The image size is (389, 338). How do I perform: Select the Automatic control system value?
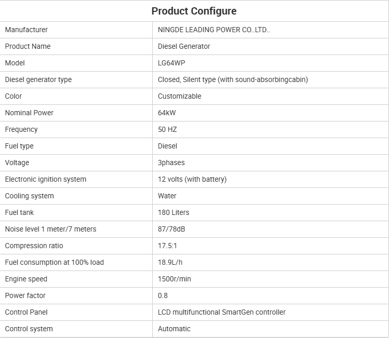[x=174, y=329]
